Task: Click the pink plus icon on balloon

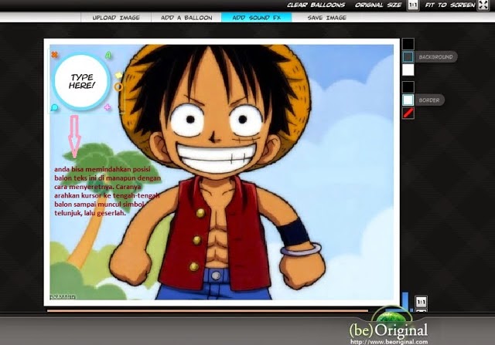Action: [108, 107]
